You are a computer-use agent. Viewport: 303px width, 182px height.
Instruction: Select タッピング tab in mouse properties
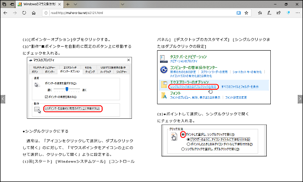pos(90,72)
